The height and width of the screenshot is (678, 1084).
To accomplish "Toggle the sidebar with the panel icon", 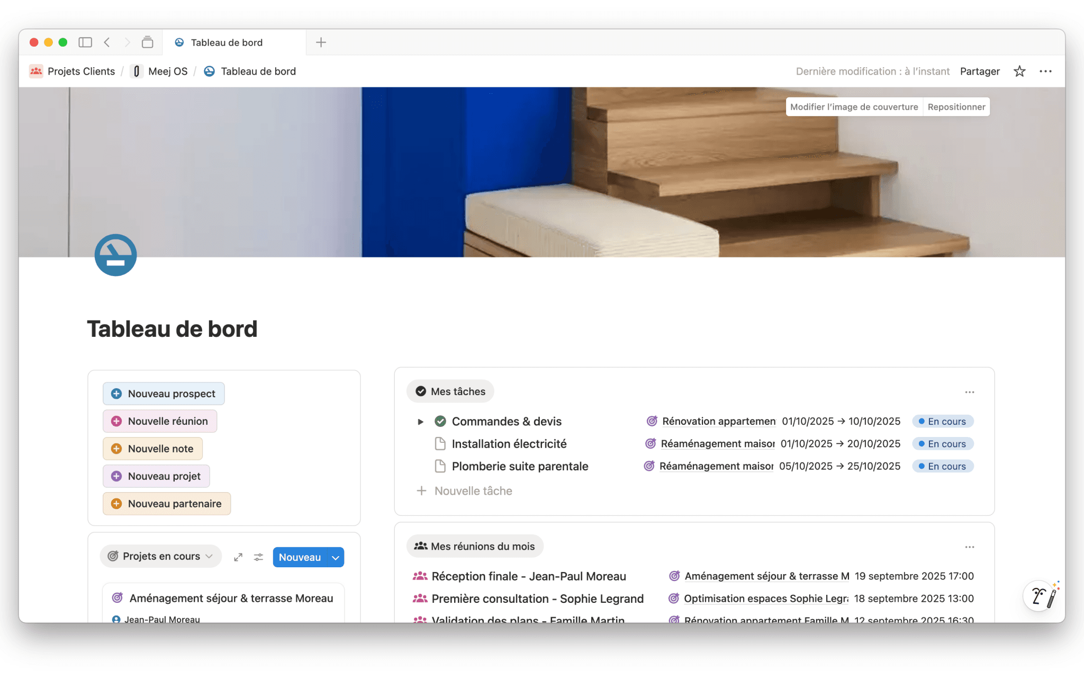I will pyautogui.click(x=85, y=42).
